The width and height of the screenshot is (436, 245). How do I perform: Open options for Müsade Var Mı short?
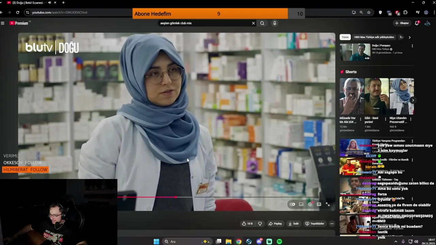(x=361, y=119)
